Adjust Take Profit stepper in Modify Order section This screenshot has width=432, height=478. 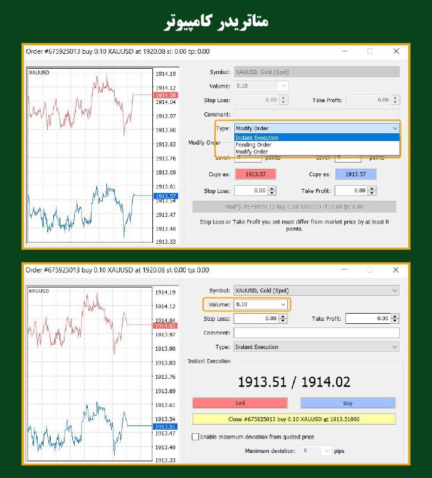(372, 191)
